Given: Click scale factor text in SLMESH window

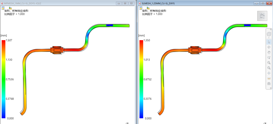Looking at the screenshot, I should click(152, 14).
